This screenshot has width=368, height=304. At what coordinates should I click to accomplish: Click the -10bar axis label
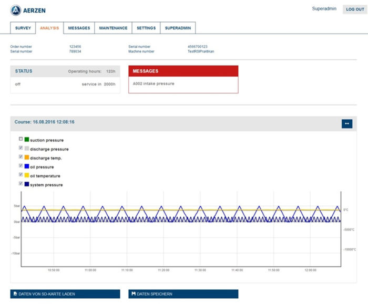click(16, 254)
